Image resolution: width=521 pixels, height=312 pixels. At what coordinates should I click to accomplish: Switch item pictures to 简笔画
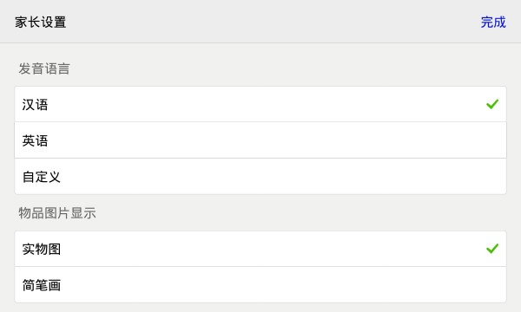pyautogui.click(x=260, y=285)
